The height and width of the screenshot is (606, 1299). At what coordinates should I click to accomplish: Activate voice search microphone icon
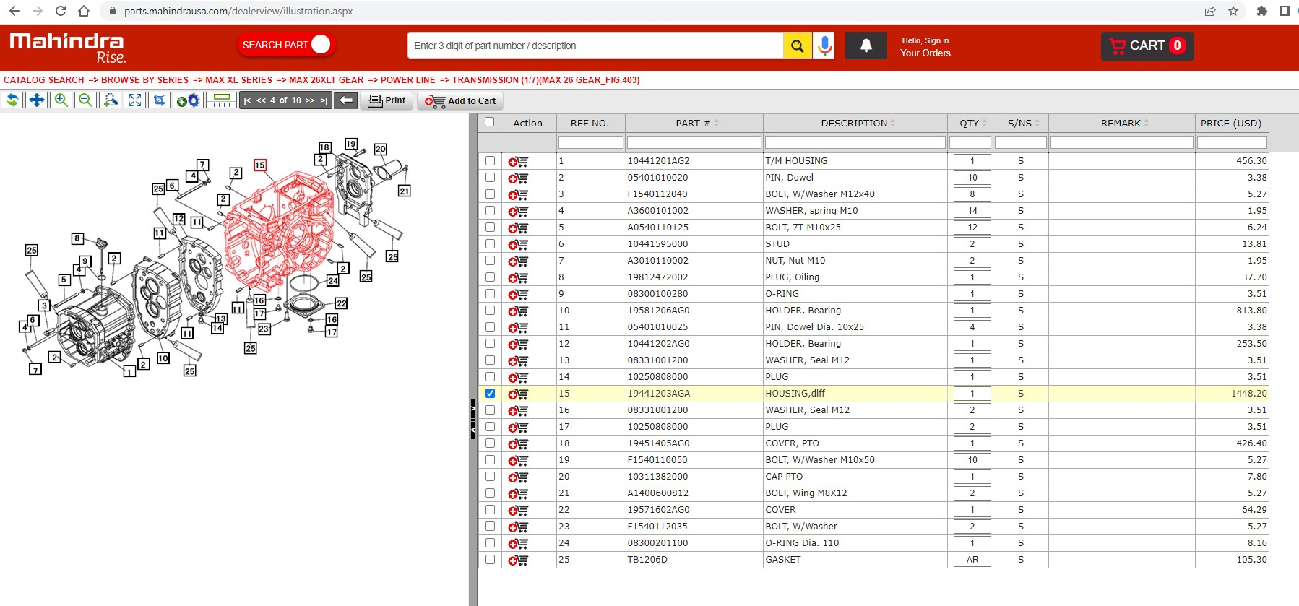pyautogui.click(x=824, y=46)
